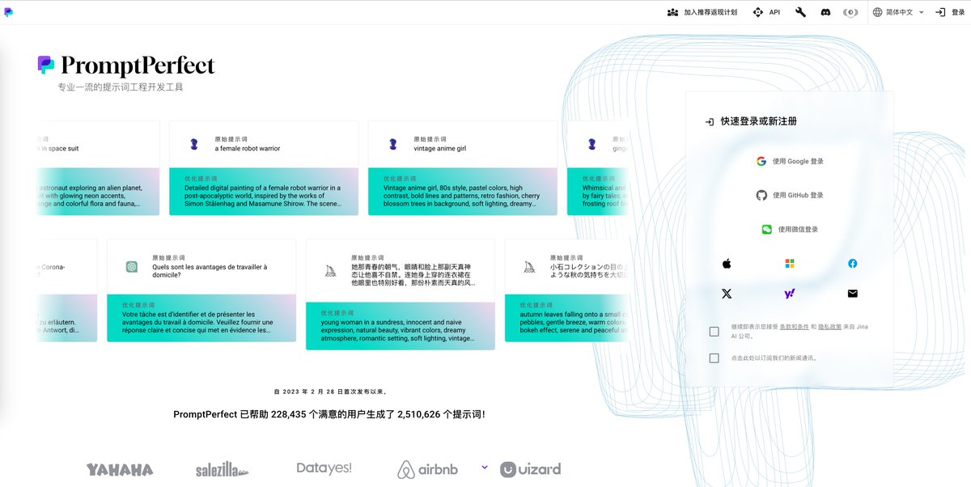Check the newsletter subscription checkbox
Screen dimensions: 971x487
tap(714, 358)
